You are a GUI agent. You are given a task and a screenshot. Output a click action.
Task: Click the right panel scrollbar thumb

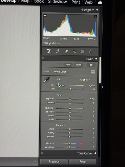pos(100,70)
